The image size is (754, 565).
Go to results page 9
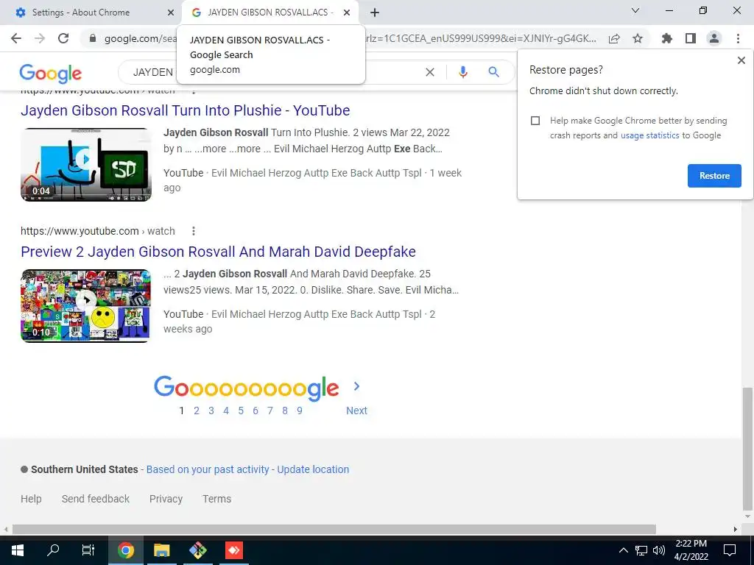[300, 411]
